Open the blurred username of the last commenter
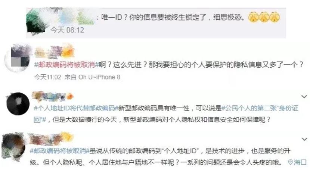Viewport: 310px width, 181px height. (x=52, y=138)
